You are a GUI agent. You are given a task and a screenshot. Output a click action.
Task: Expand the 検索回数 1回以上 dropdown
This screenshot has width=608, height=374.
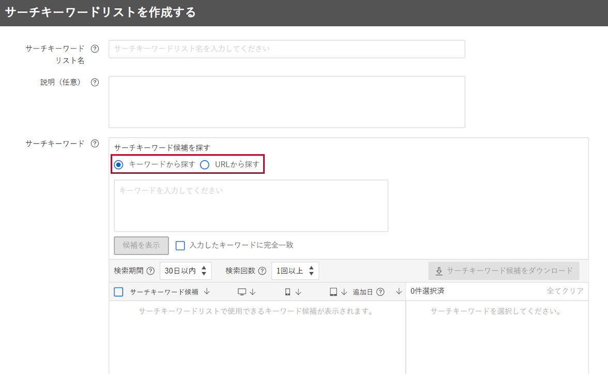(x=295, y=271)
